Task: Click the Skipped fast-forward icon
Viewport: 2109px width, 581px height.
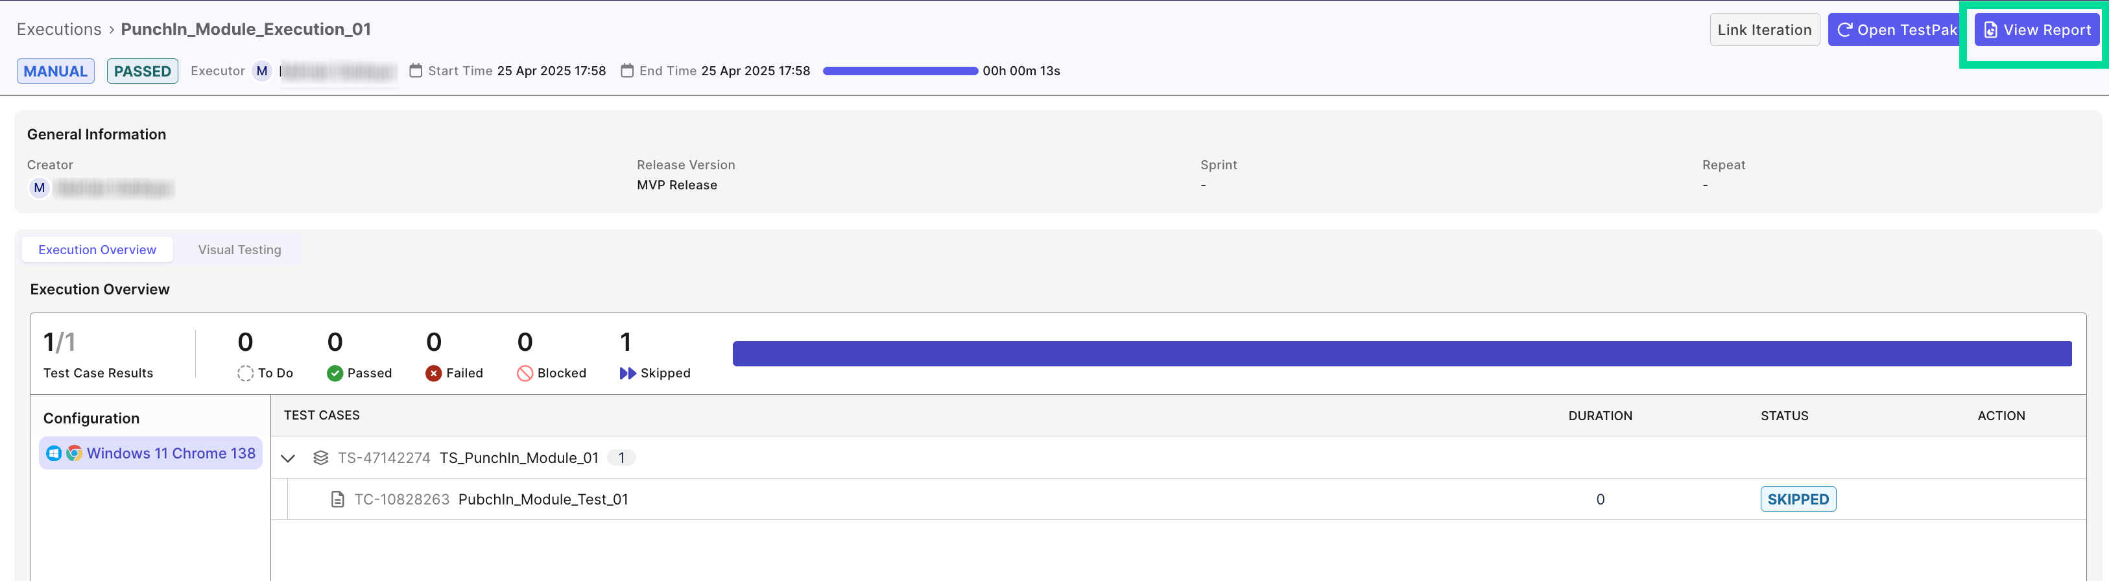Action: pyautogui.click(x=628, y=373)
